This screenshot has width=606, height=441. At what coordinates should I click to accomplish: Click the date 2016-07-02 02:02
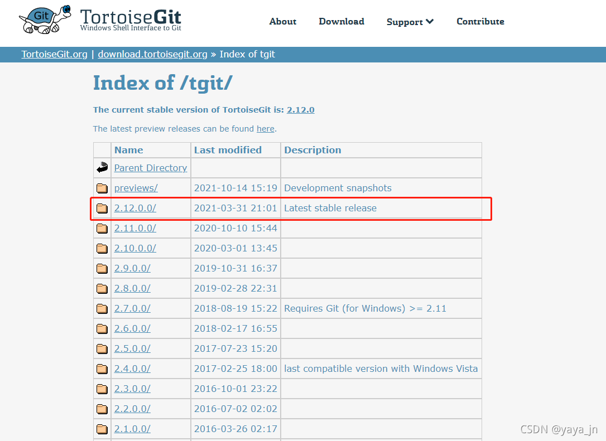[235, 409]
